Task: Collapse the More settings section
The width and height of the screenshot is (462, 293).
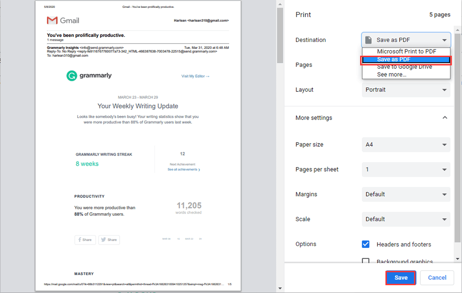Action: [x=445, y=118]
